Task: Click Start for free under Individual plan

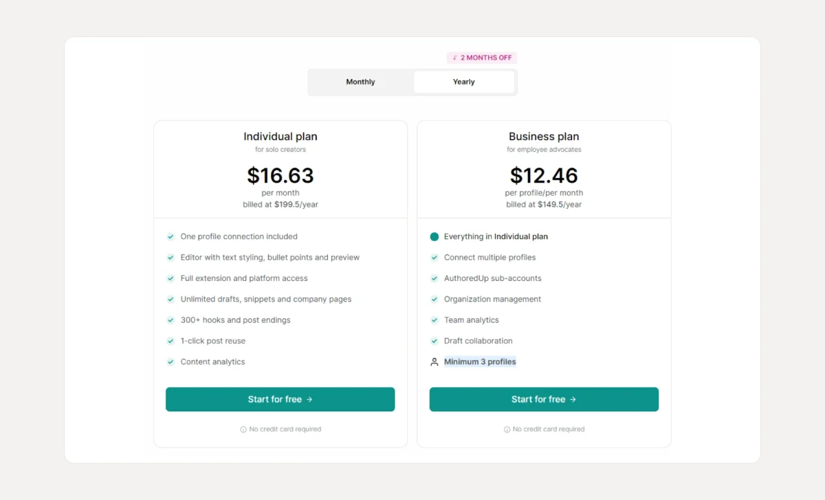Action: pos(280,399)
